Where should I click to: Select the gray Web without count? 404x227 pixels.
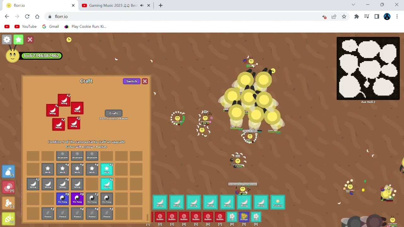point(48,169)
